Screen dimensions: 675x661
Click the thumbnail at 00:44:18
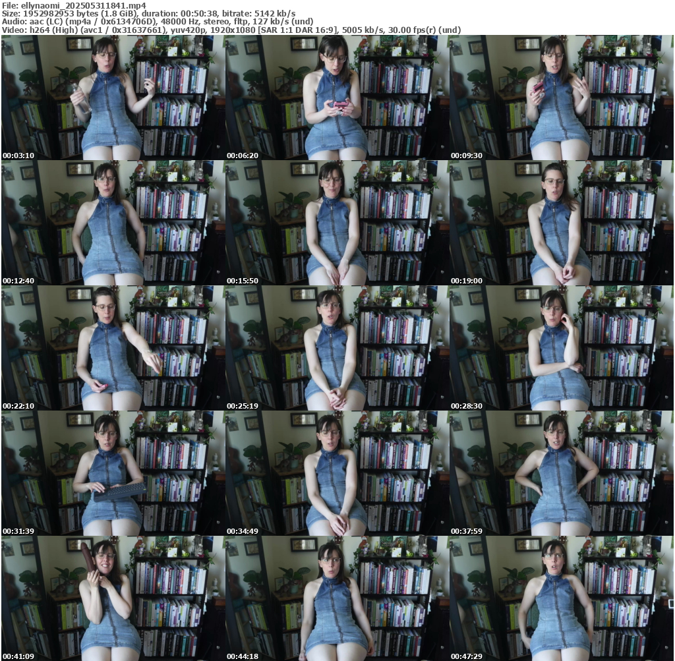[x=337, y=598]
